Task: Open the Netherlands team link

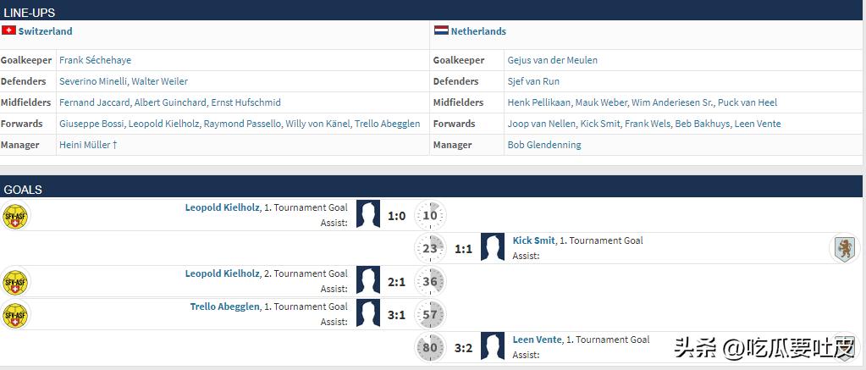Action: [478, 31]
